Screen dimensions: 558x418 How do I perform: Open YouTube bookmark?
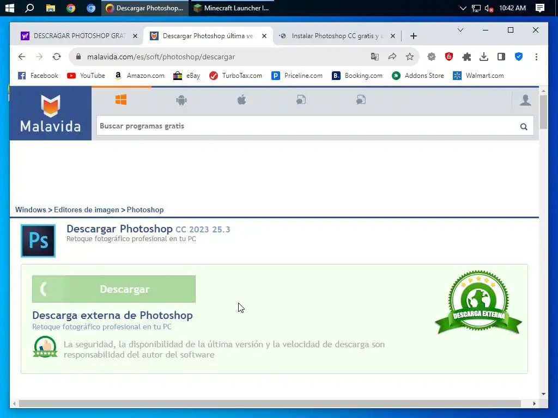(x=86, y=76)
